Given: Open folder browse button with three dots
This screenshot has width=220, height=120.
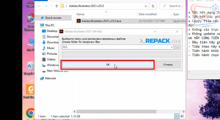Looking at the screenshot, I should [178, 47].
